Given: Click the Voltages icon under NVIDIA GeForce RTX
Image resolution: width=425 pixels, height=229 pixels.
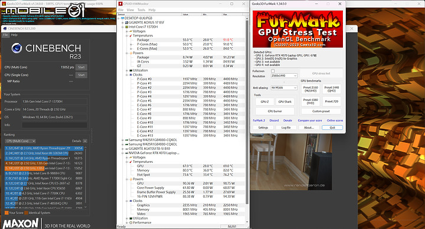Looking at the screenshot, I should click(130, 157).
